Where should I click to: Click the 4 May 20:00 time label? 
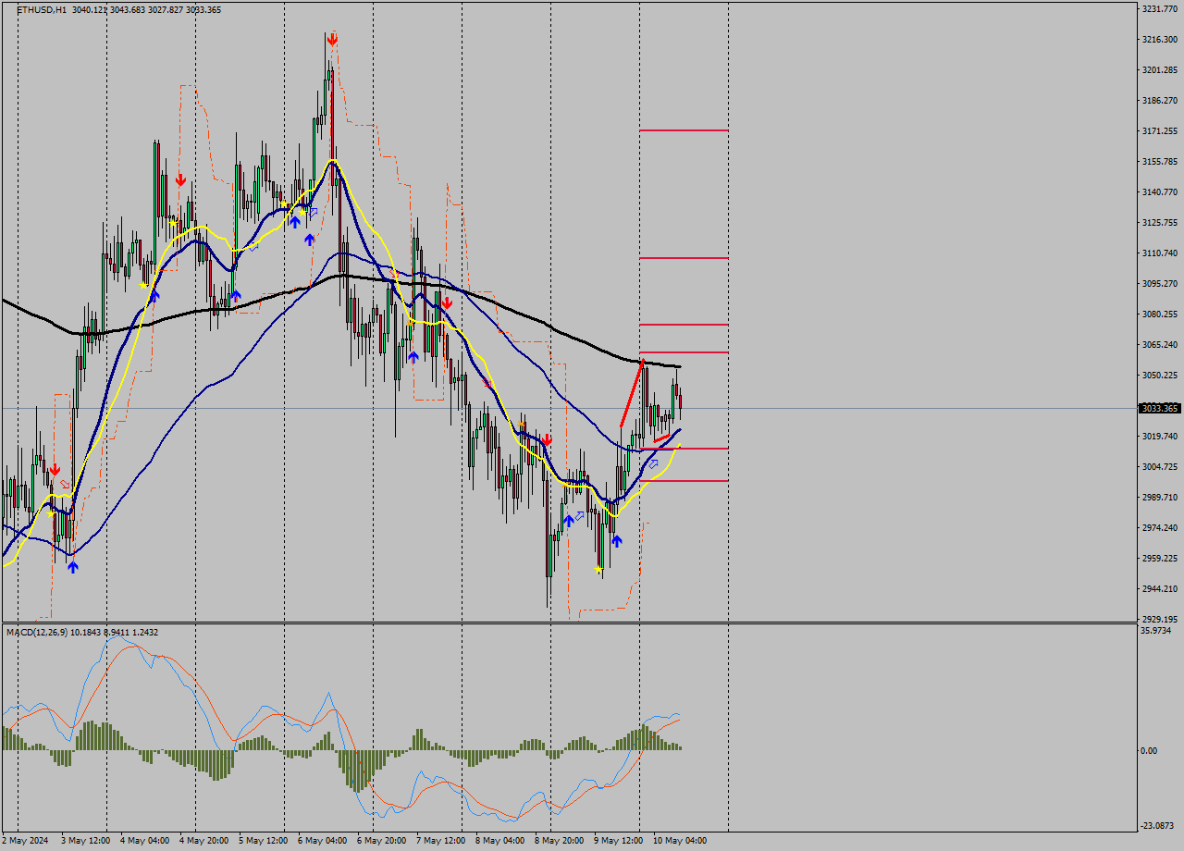[x=204, y=841]
